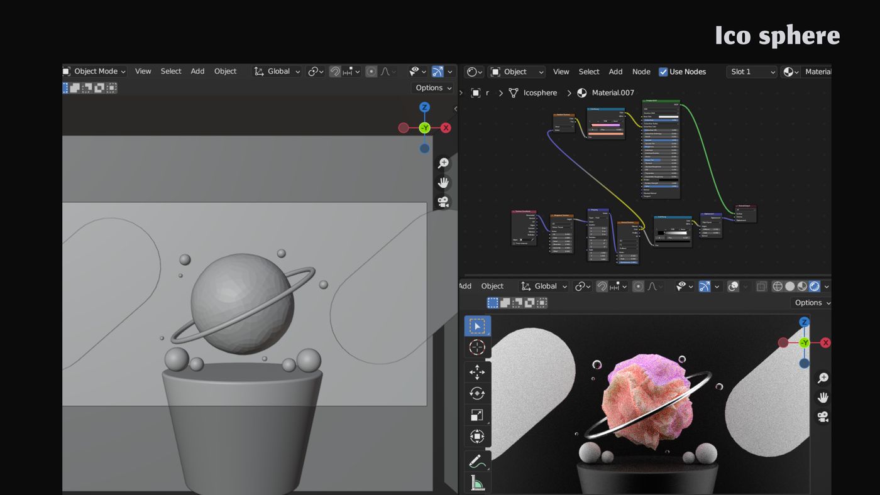Screen dimensions: 880x495
Task: Click Material.007 in the node editor breadcrumb
Action: (x=613, y=92)
